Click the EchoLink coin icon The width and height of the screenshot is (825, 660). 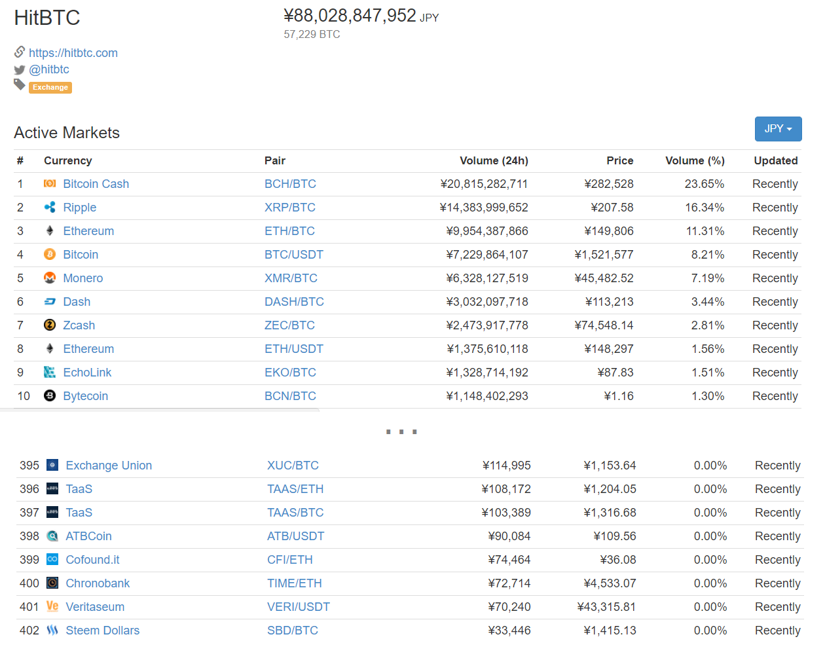pyautogui.click(x=50, y=373)
